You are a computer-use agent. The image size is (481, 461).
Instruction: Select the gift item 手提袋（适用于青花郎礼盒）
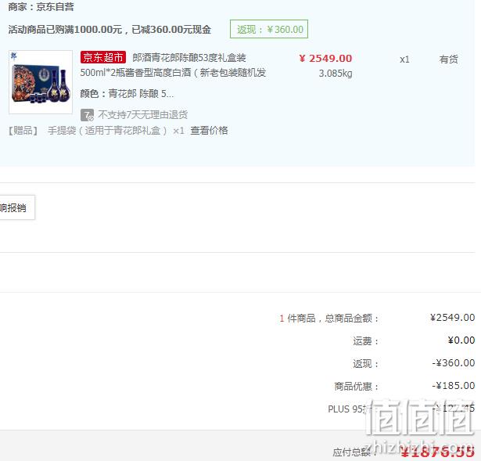[x=107, y=131]
